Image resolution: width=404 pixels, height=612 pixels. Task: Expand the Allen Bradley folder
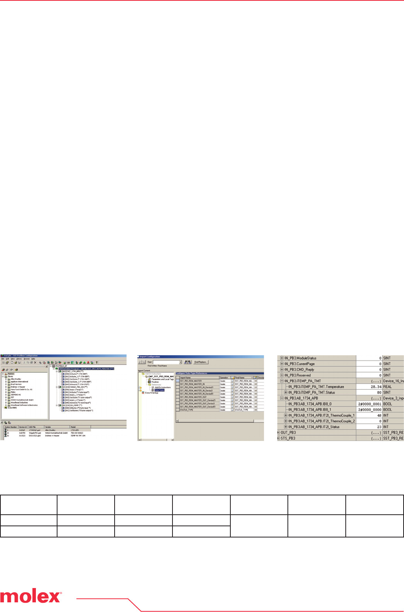pyautogui.click(x=5, y=379)
